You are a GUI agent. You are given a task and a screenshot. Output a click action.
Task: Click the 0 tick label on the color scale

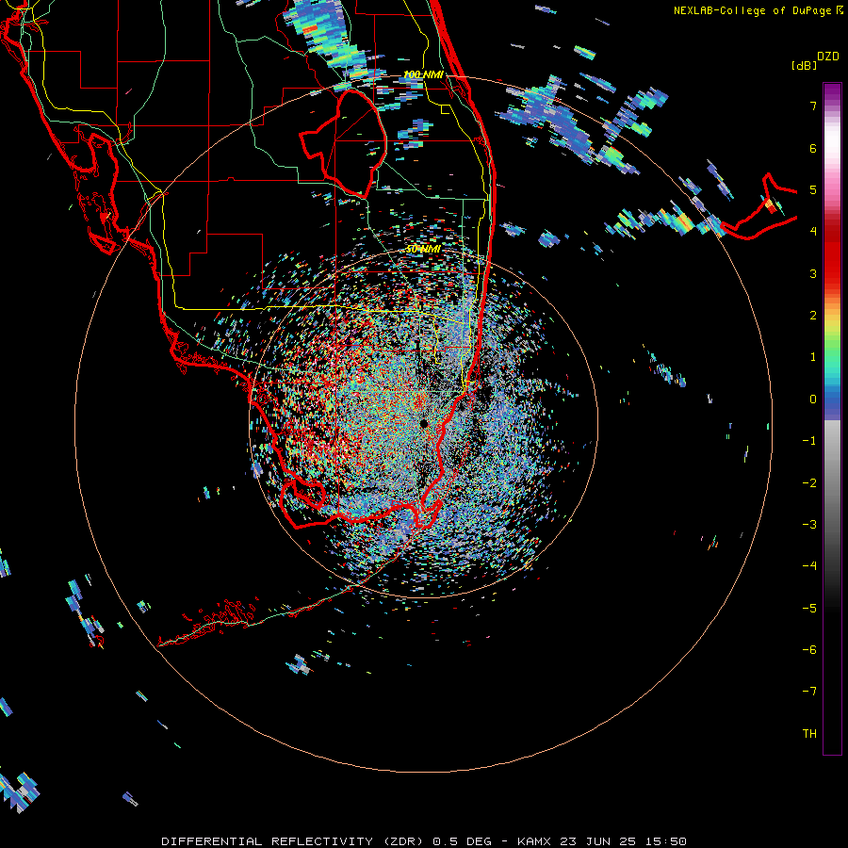click(x=813, y=400)
